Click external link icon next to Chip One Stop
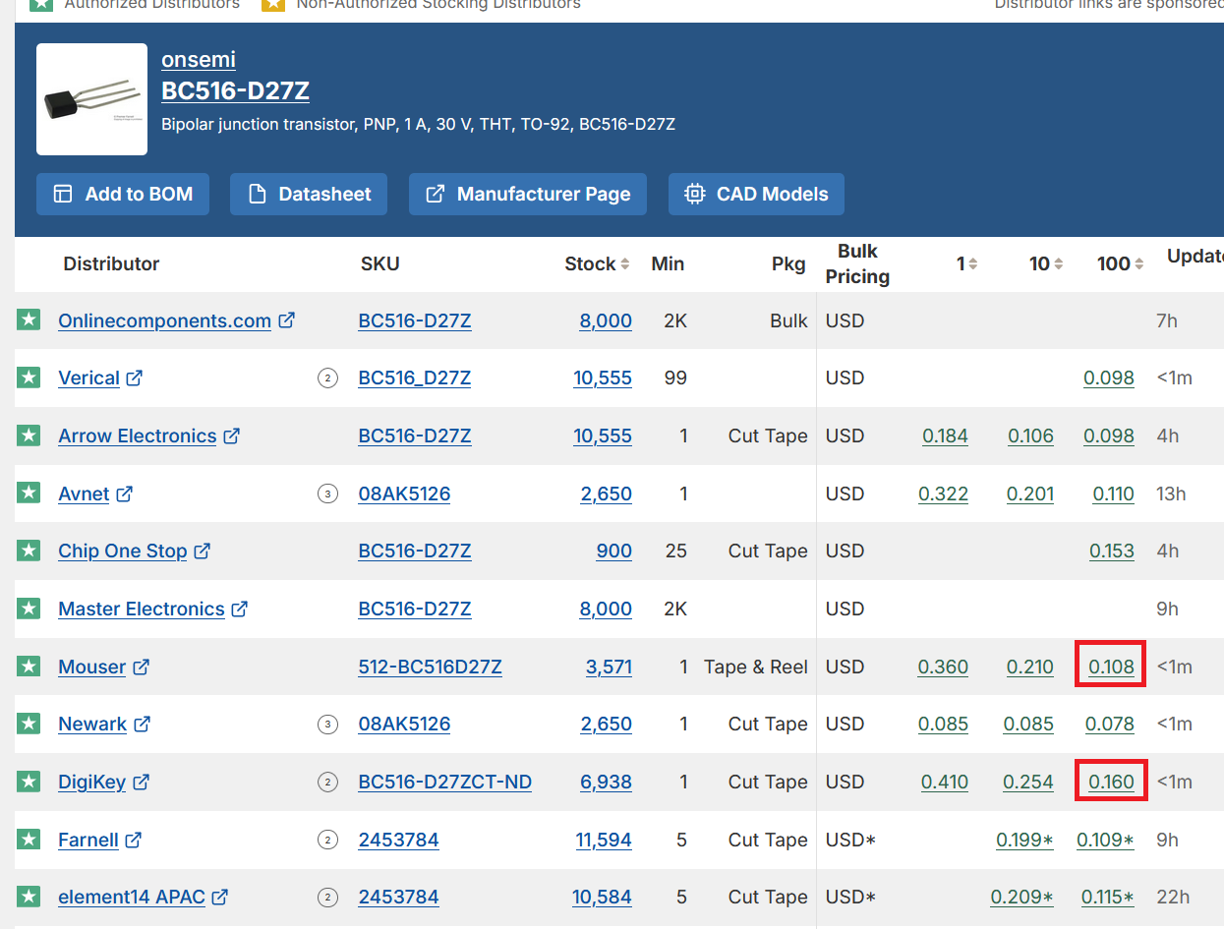Viewport: 1224px width, 929px height. coord(202,551)
